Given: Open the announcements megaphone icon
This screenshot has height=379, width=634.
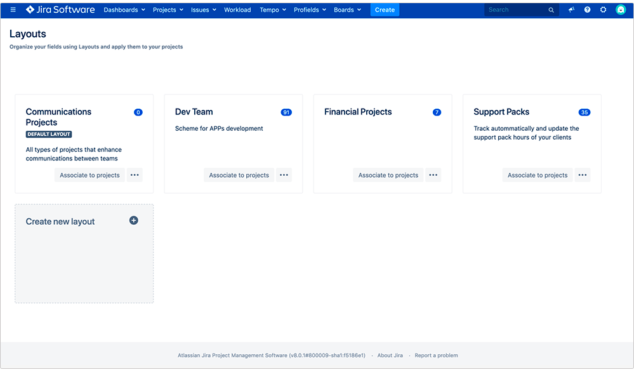Looking at the screenshot, I should click(x=571, y=9).
